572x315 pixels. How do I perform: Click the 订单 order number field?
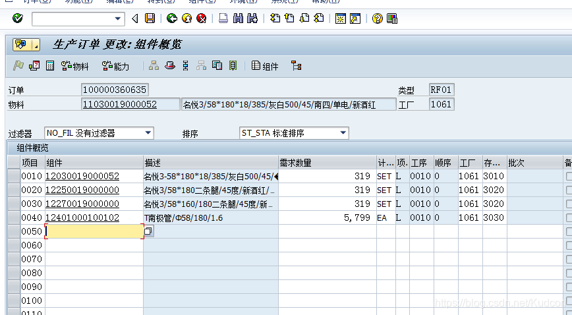click(115, 90)
